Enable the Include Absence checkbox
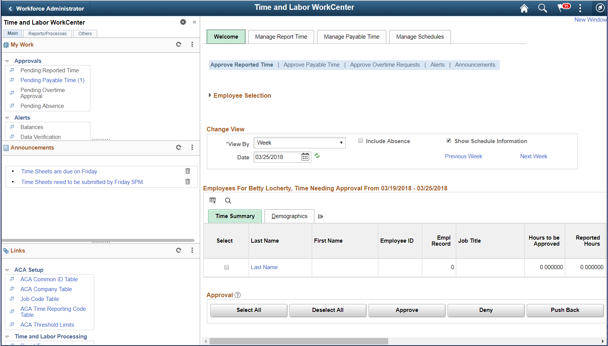The width and height of the screenshot is (608, 346). [x=361, y=140]
